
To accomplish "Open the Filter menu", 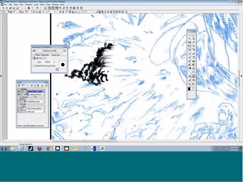I will 48,5.
